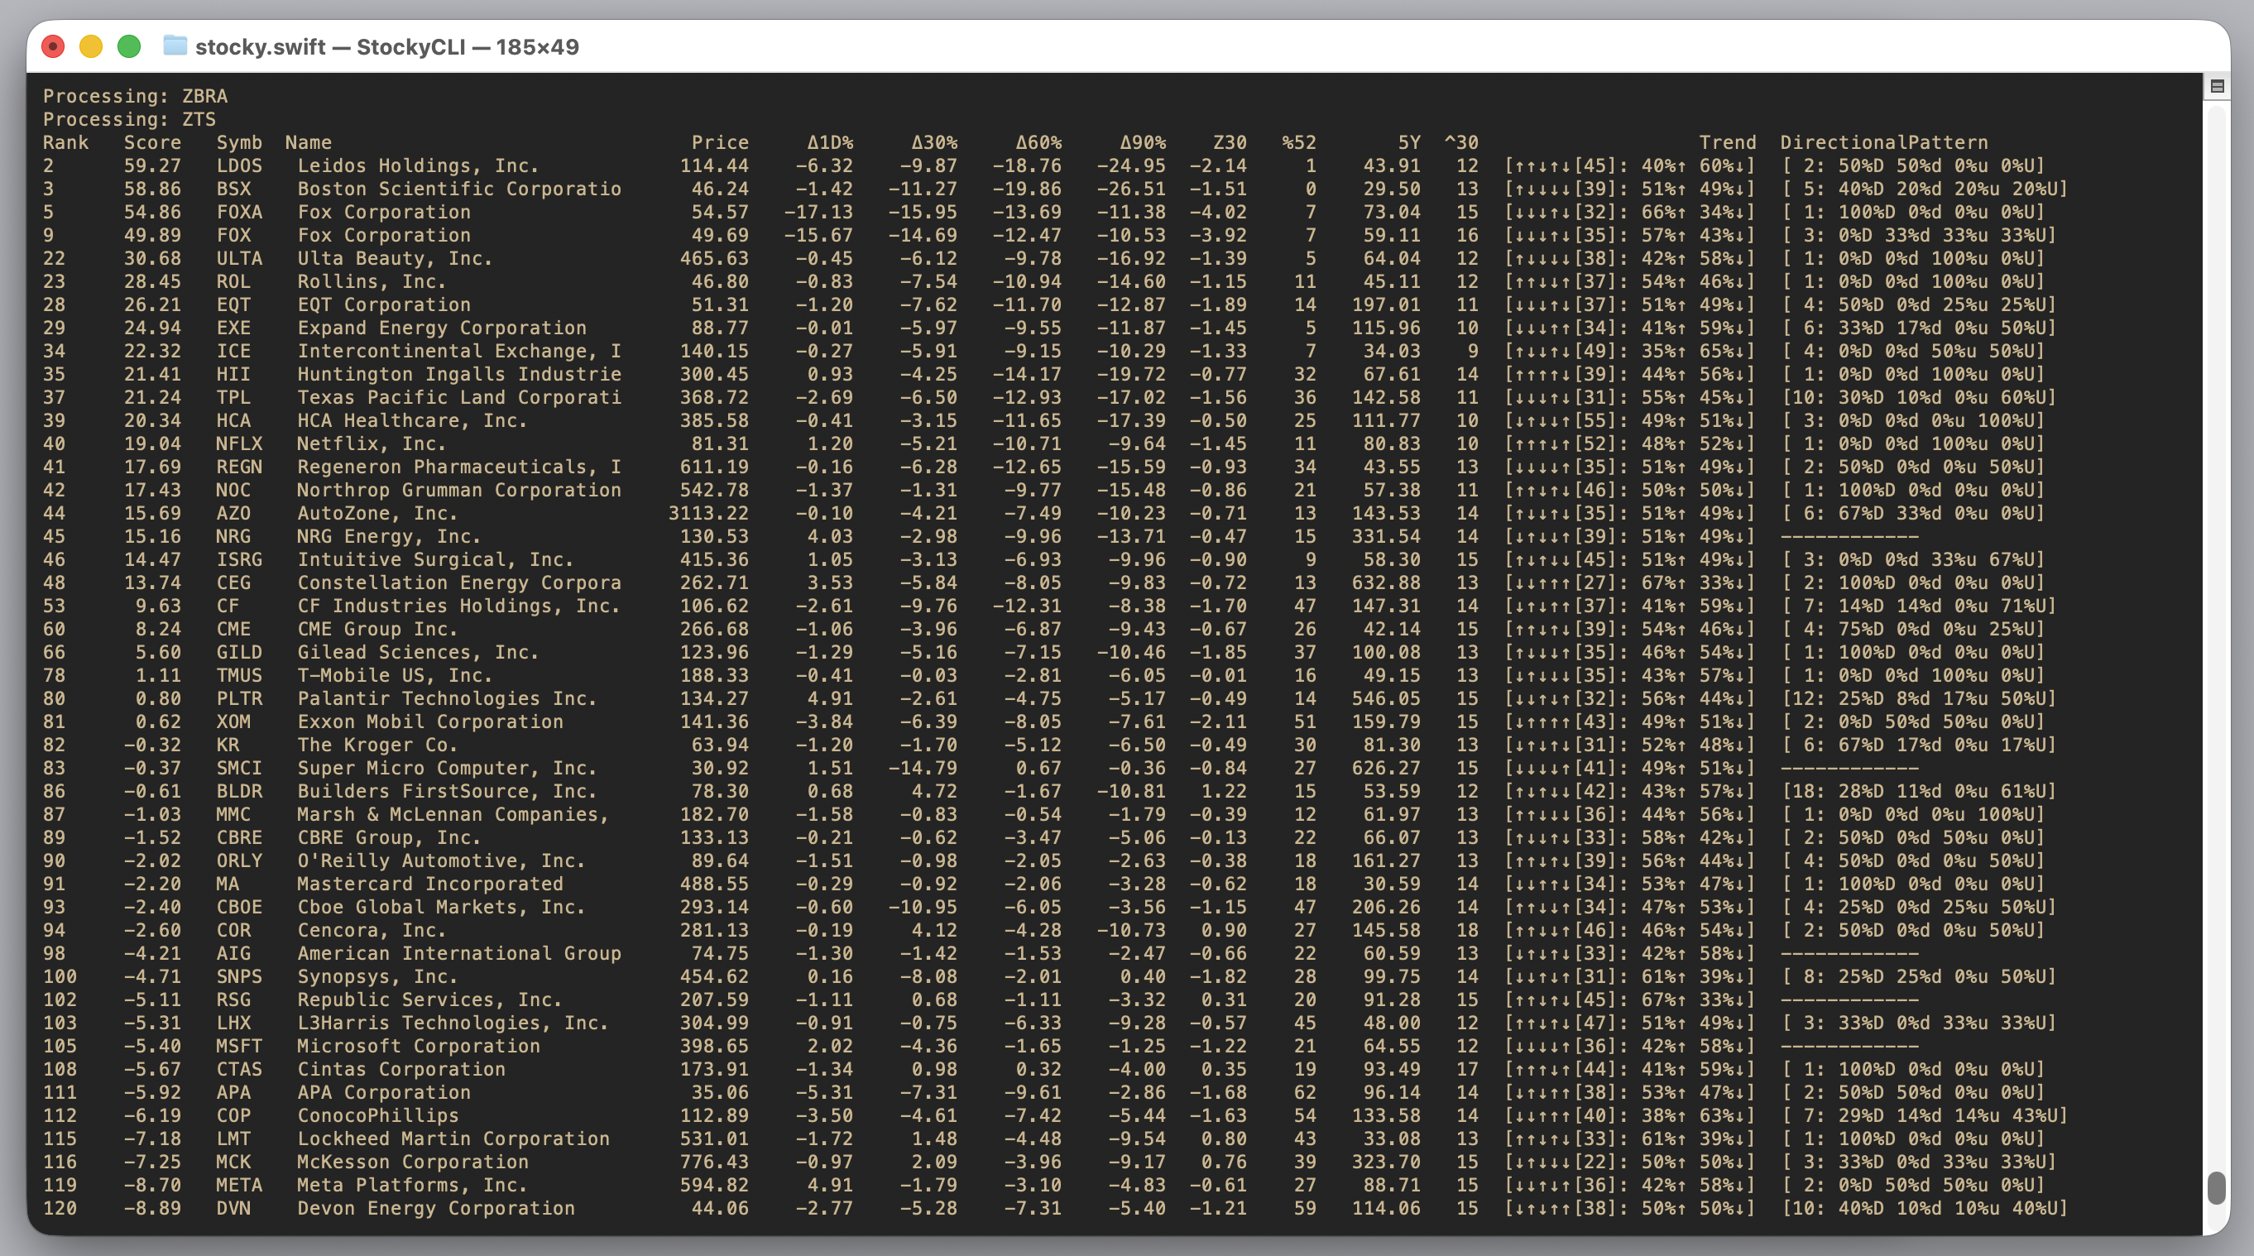Click the yellow minimize window button

click(x=91, y=46)
